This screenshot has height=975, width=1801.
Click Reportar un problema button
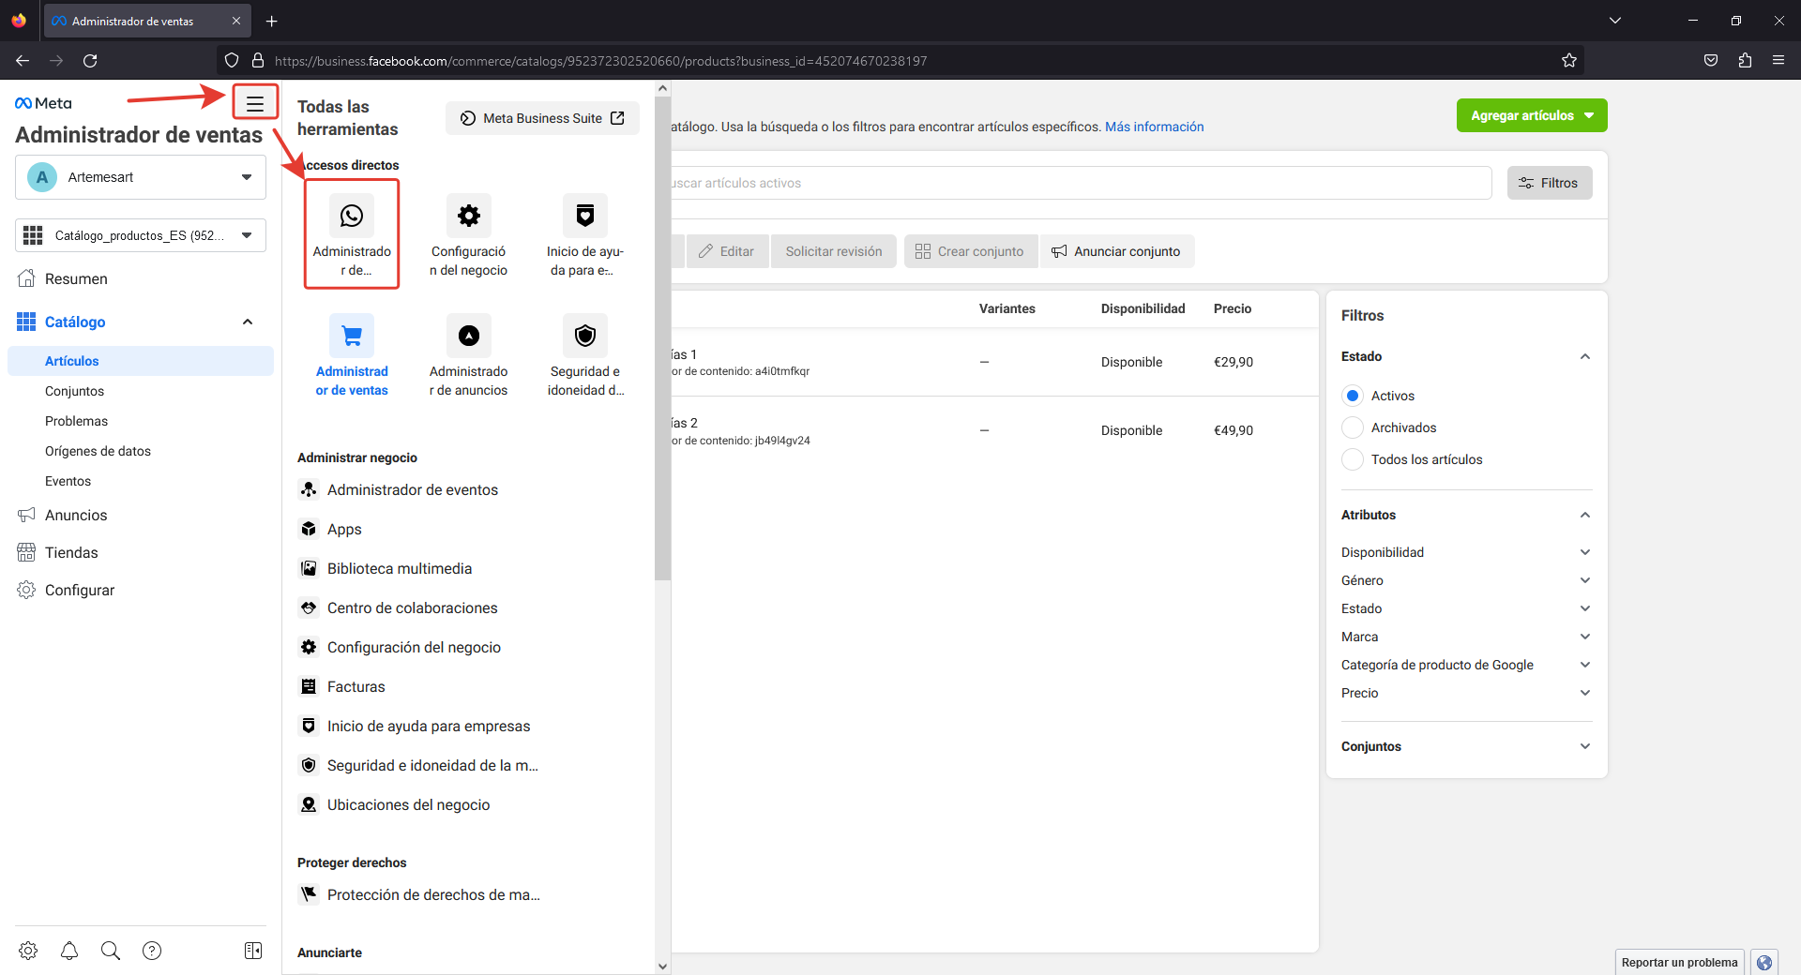[x=1679, y=963]
